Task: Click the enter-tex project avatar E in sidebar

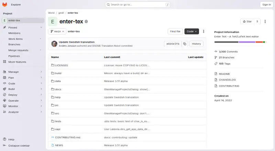Action: click(4, 20)
